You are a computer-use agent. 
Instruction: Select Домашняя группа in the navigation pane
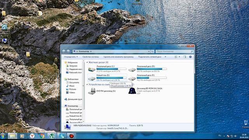point(74,99)
